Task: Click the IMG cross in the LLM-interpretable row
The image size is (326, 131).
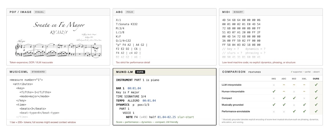Action: point(274,85)
